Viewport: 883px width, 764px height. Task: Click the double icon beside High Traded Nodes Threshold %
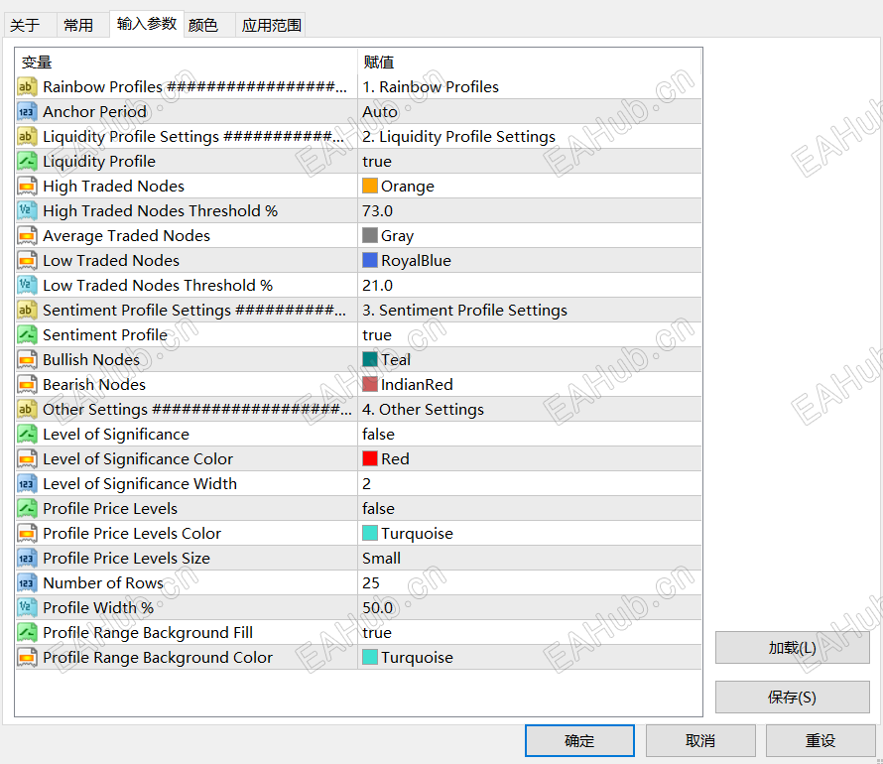point(27,211)
